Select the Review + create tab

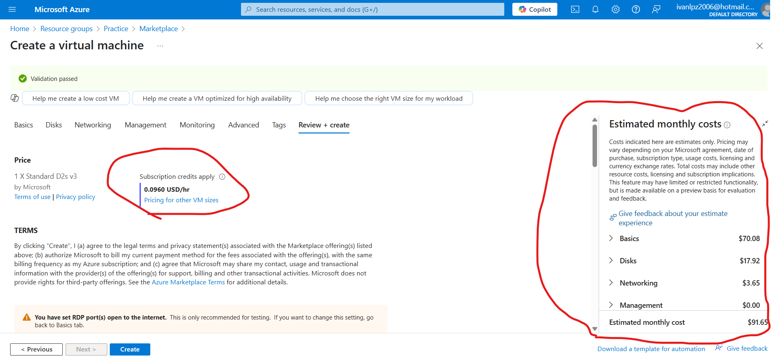(324, 125)
